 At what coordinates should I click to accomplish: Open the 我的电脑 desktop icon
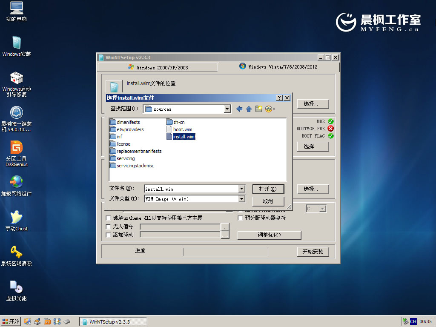click(x=17, y=11)
